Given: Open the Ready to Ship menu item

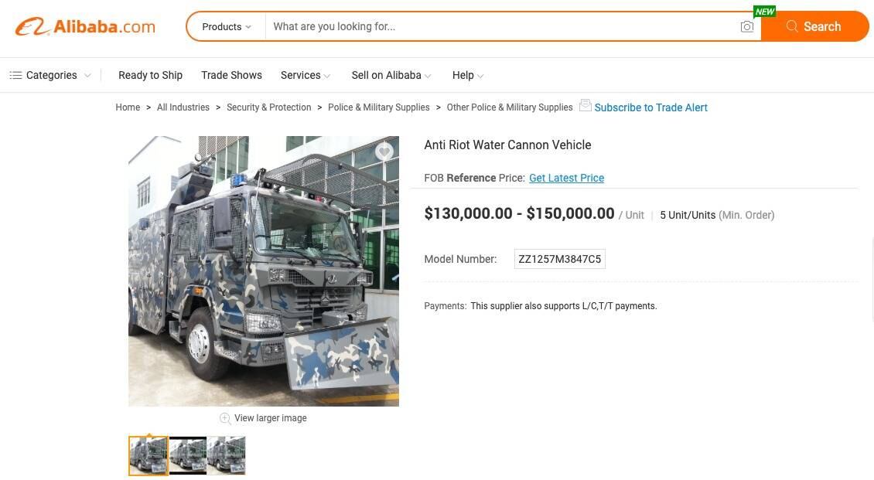Looking at the screenshot, I should click(151, 75).
